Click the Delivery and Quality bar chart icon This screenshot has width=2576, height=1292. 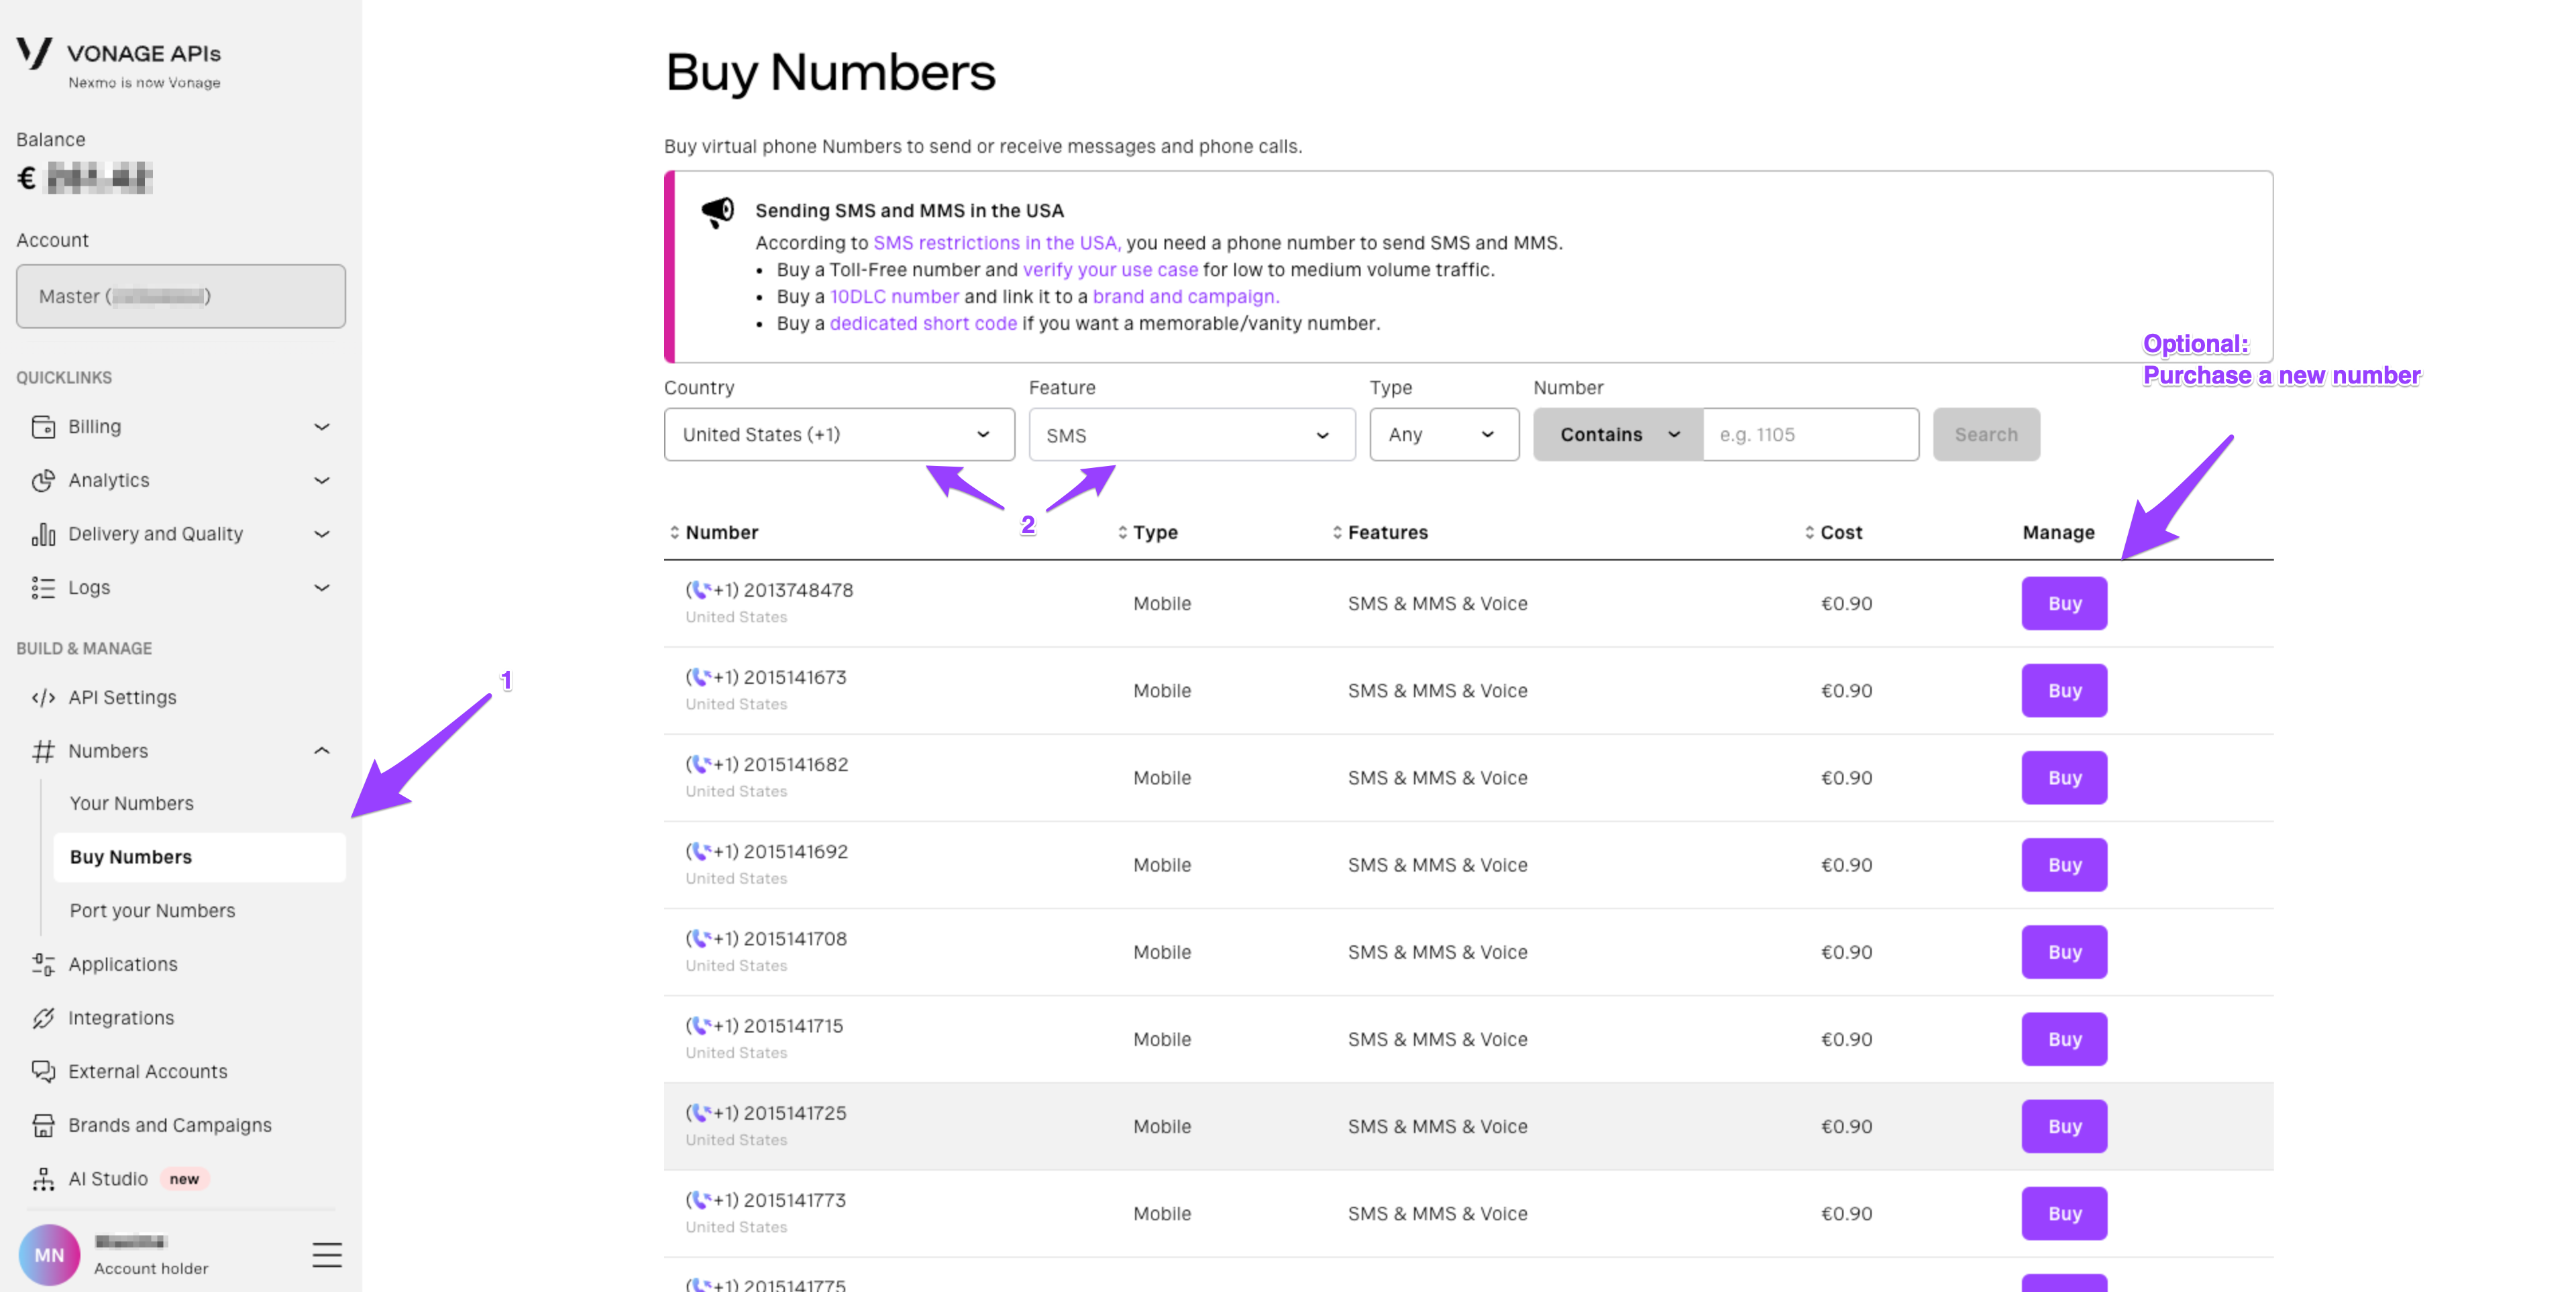[43, 534]
